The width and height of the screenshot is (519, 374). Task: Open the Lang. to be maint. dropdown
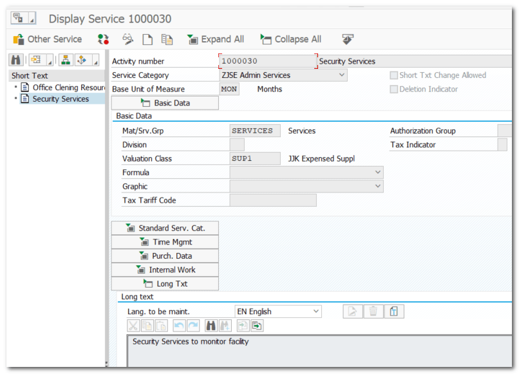point(316,312)
